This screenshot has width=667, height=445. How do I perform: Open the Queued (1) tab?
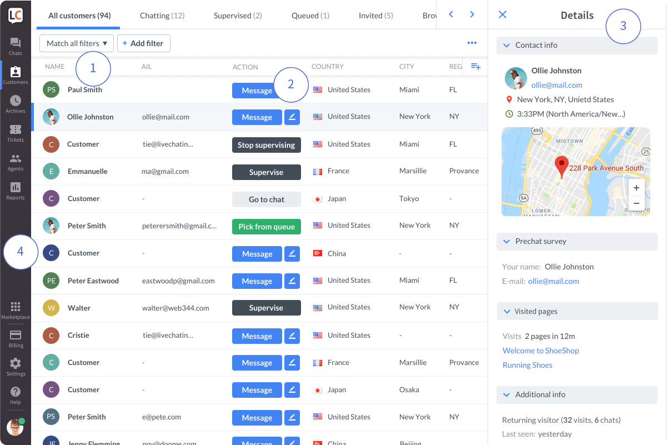(x=310, y=16)
